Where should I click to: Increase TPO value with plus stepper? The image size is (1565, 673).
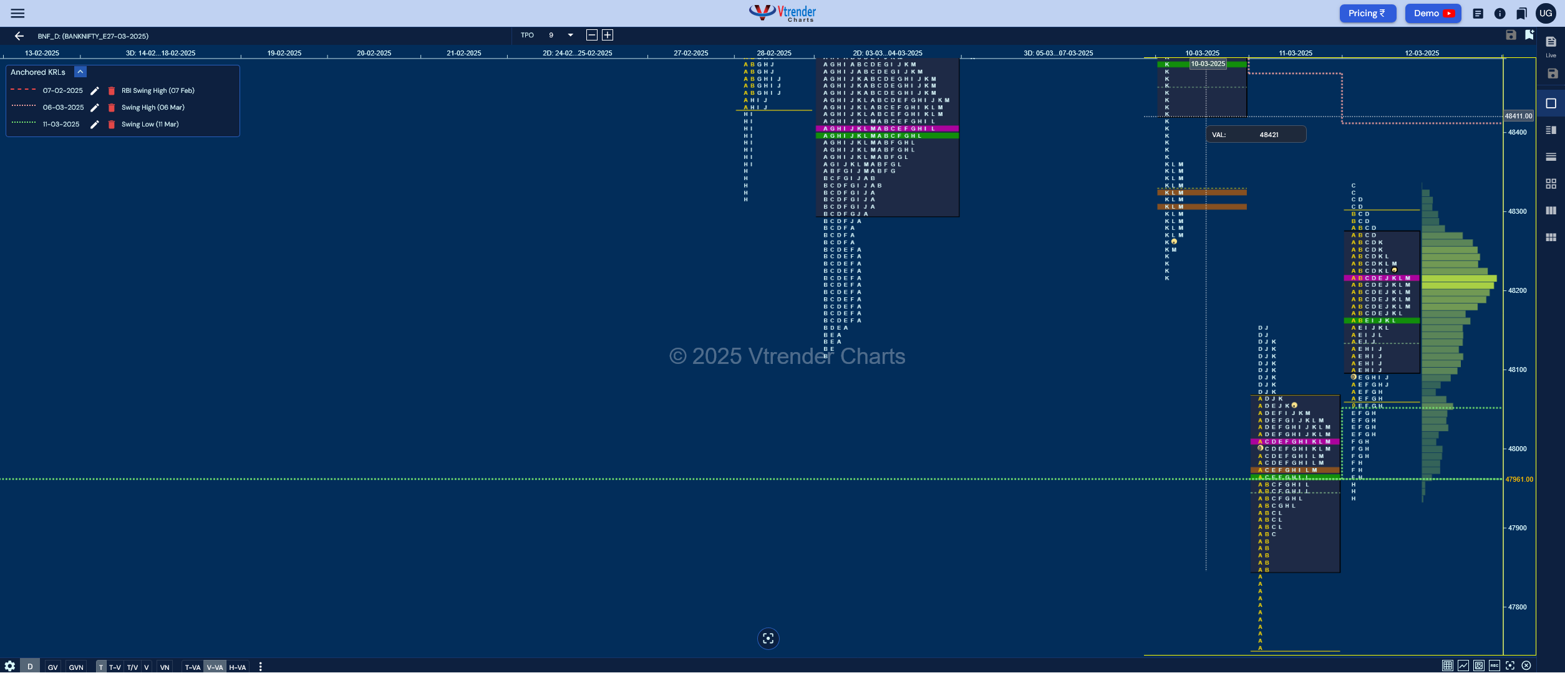(608, 35)
